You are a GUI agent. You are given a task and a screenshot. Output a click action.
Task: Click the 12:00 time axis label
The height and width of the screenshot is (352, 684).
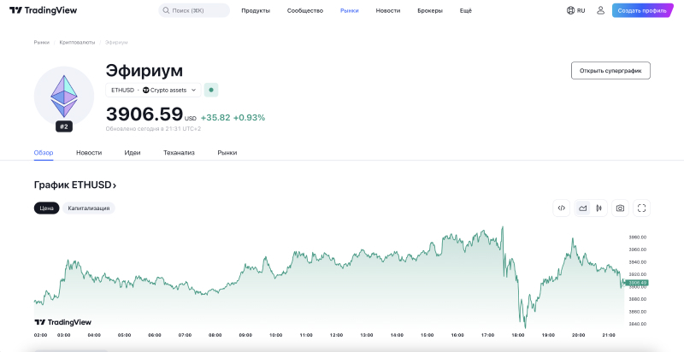[x=336, y=335]
